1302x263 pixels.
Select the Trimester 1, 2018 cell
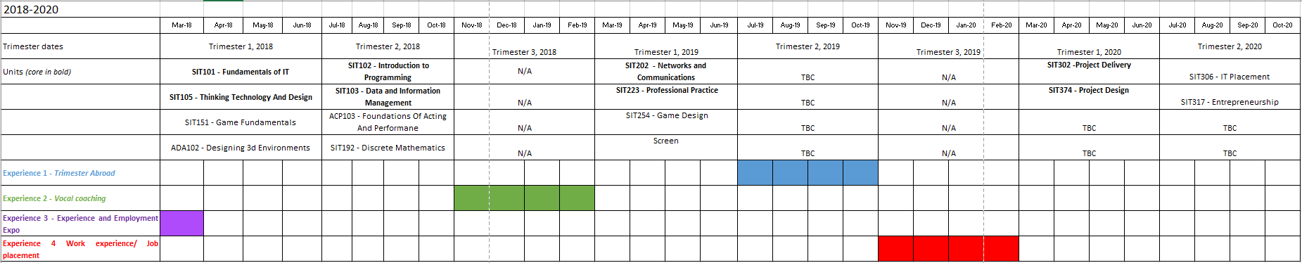click(x=241, y=46)
